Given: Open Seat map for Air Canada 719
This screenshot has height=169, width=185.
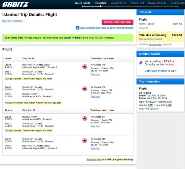Looking at the screenshot, I should (95, 74).
